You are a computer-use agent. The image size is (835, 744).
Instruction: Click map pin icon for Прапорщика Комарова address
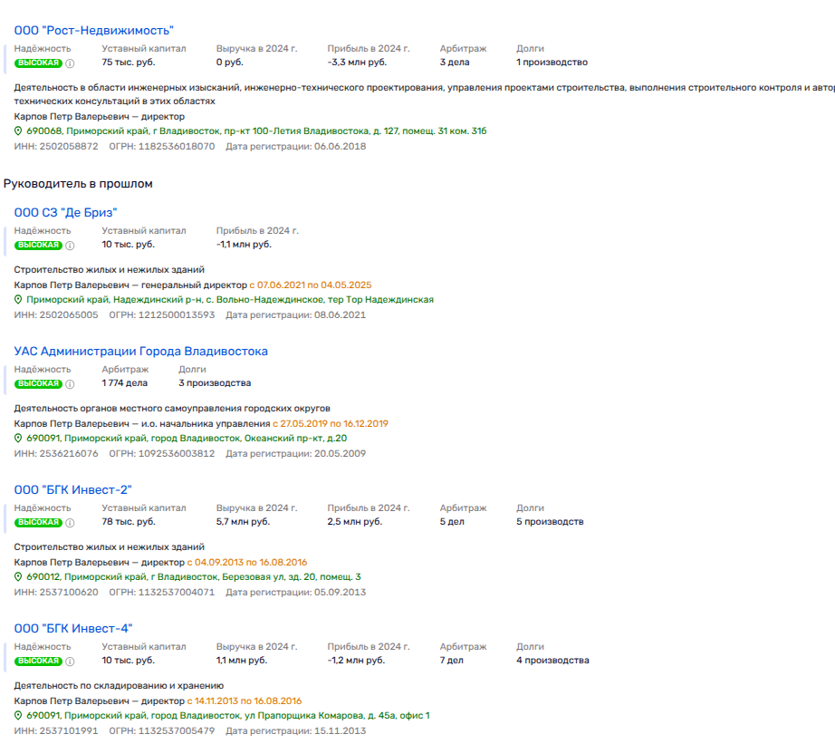point(18,716)
